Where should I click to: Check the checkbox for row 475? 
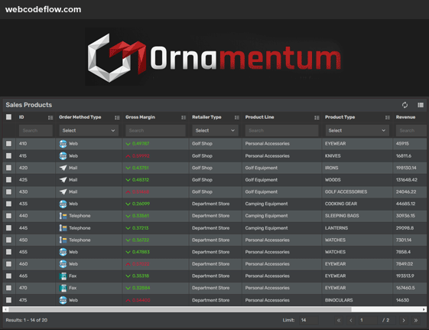pos(8,300)
